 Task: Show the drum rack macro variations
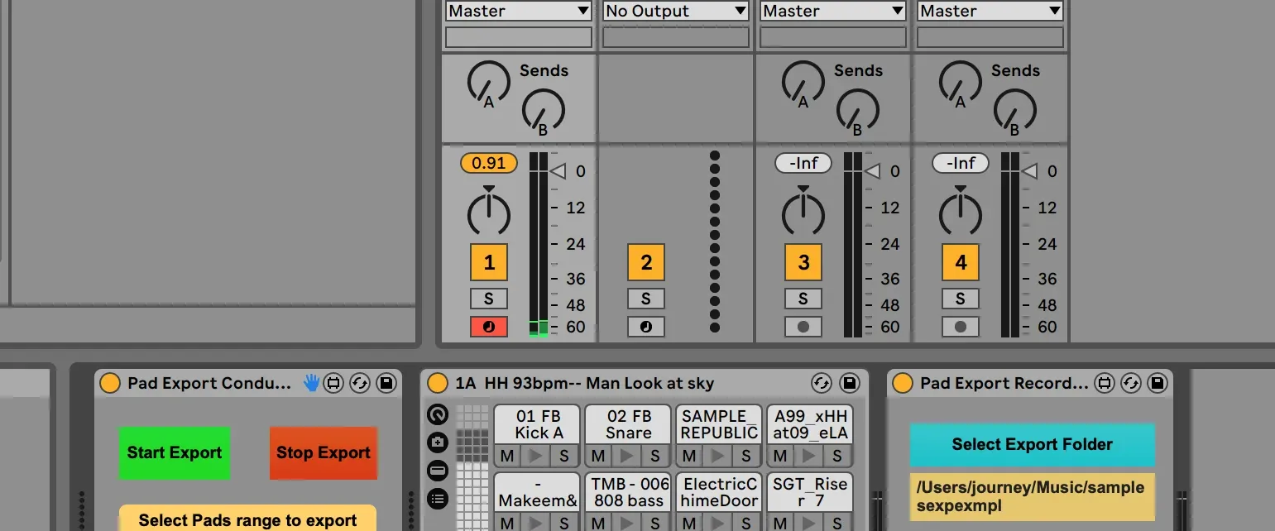[x=438, y=442]
